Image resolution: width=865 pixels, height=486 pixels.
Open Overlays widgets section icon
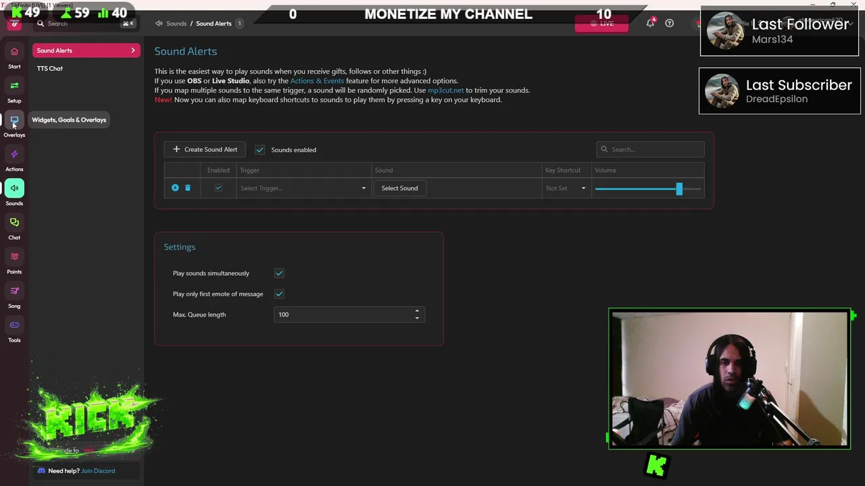point(14,120)
